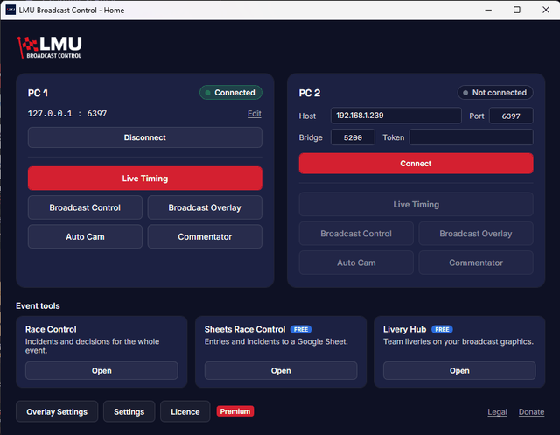This screenshot has height=435, width=560.
Task: Open the Donate link
Action: (531, 411)
